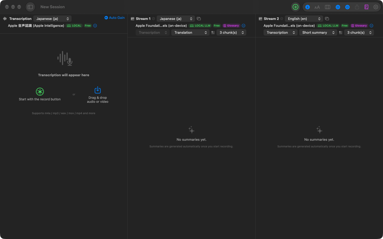Screen dimensions: 383x239
Task: Click the green record icon in the empty state
Action: pos(40,92)
